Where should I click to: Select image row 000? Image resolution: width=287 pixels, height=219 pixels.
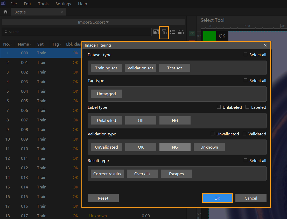pos(41,53)
